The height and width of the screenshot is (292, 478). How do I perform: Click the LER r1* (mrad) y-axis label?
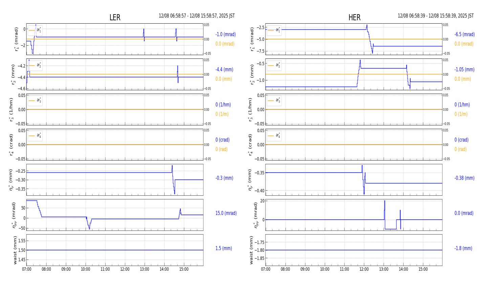pyautogui.click(x=16, y=39)
